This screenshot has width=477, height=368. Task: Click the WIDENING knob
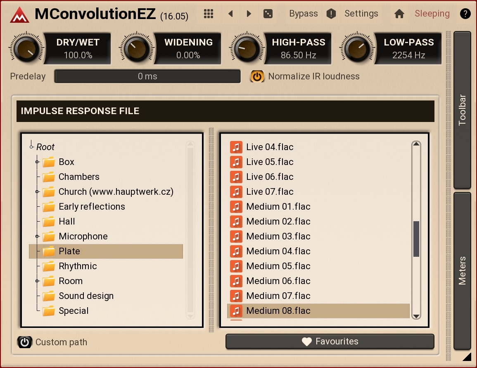pos(137,49)
